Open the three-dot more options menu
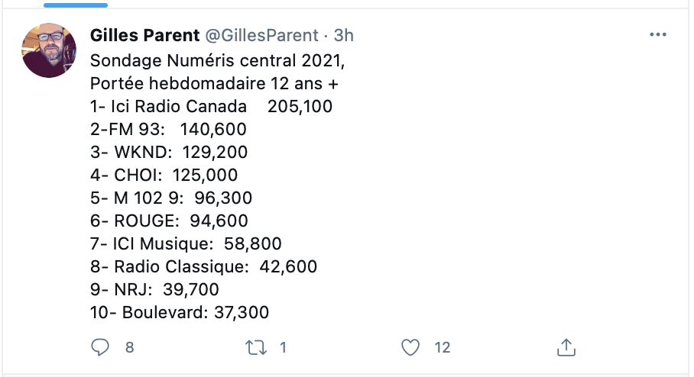Screen dimensions: 694x377 tap(658, 34)
